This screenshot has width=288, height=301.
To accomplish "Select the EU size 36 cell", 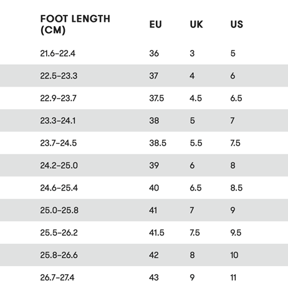I will [154, 54].
